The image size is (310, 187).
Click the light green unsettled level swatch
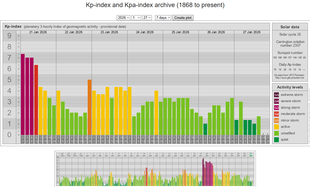click(x=276, y=133)
